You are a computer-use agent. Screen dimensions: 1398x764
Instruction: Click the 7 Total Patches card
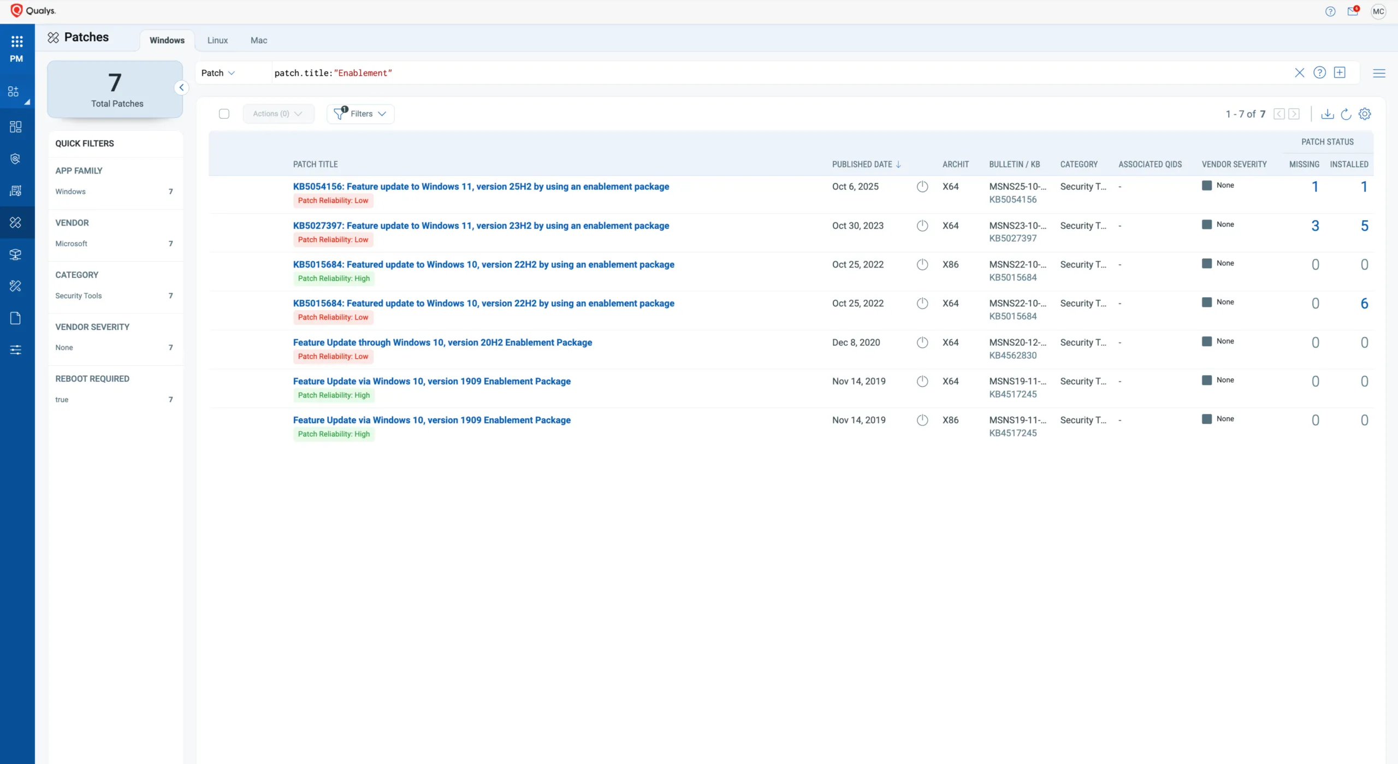pos(115,89)
